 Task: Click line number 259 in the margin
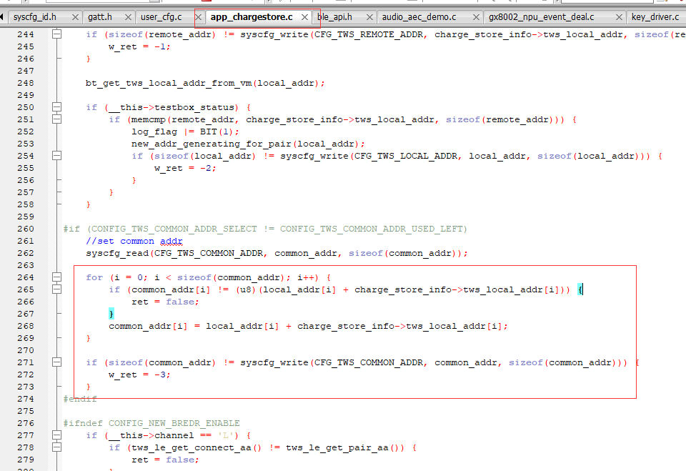pyautogui.click(x=26, y=217)
